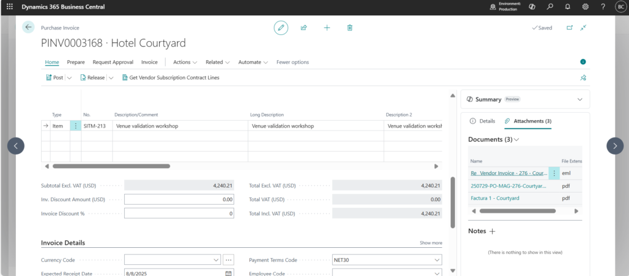Click Fewer options
The image size is (629, 276).
point(292,62)
